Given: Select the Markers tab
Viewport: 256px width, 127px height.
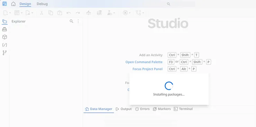Looking at the screenshot, I should [162, 109].
